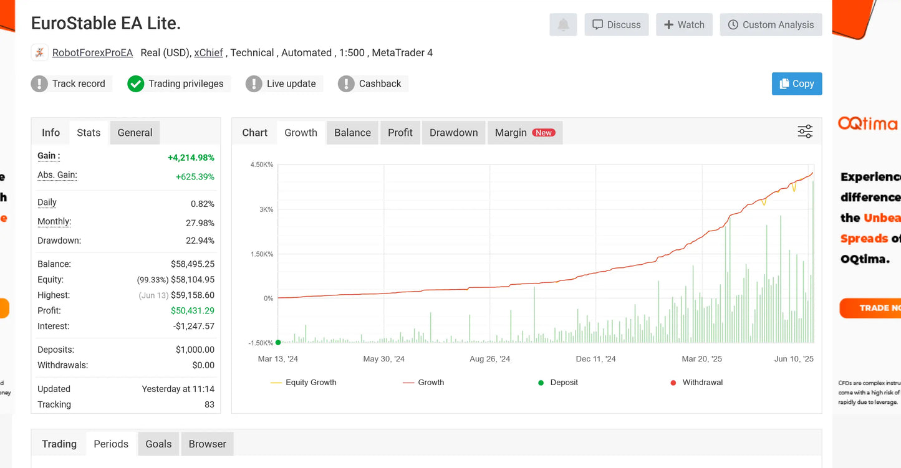The width and height of the screenshot is (901, 468).
Task: Click the Updated value Yesterday at 11:14
Action: click(178, 389)
